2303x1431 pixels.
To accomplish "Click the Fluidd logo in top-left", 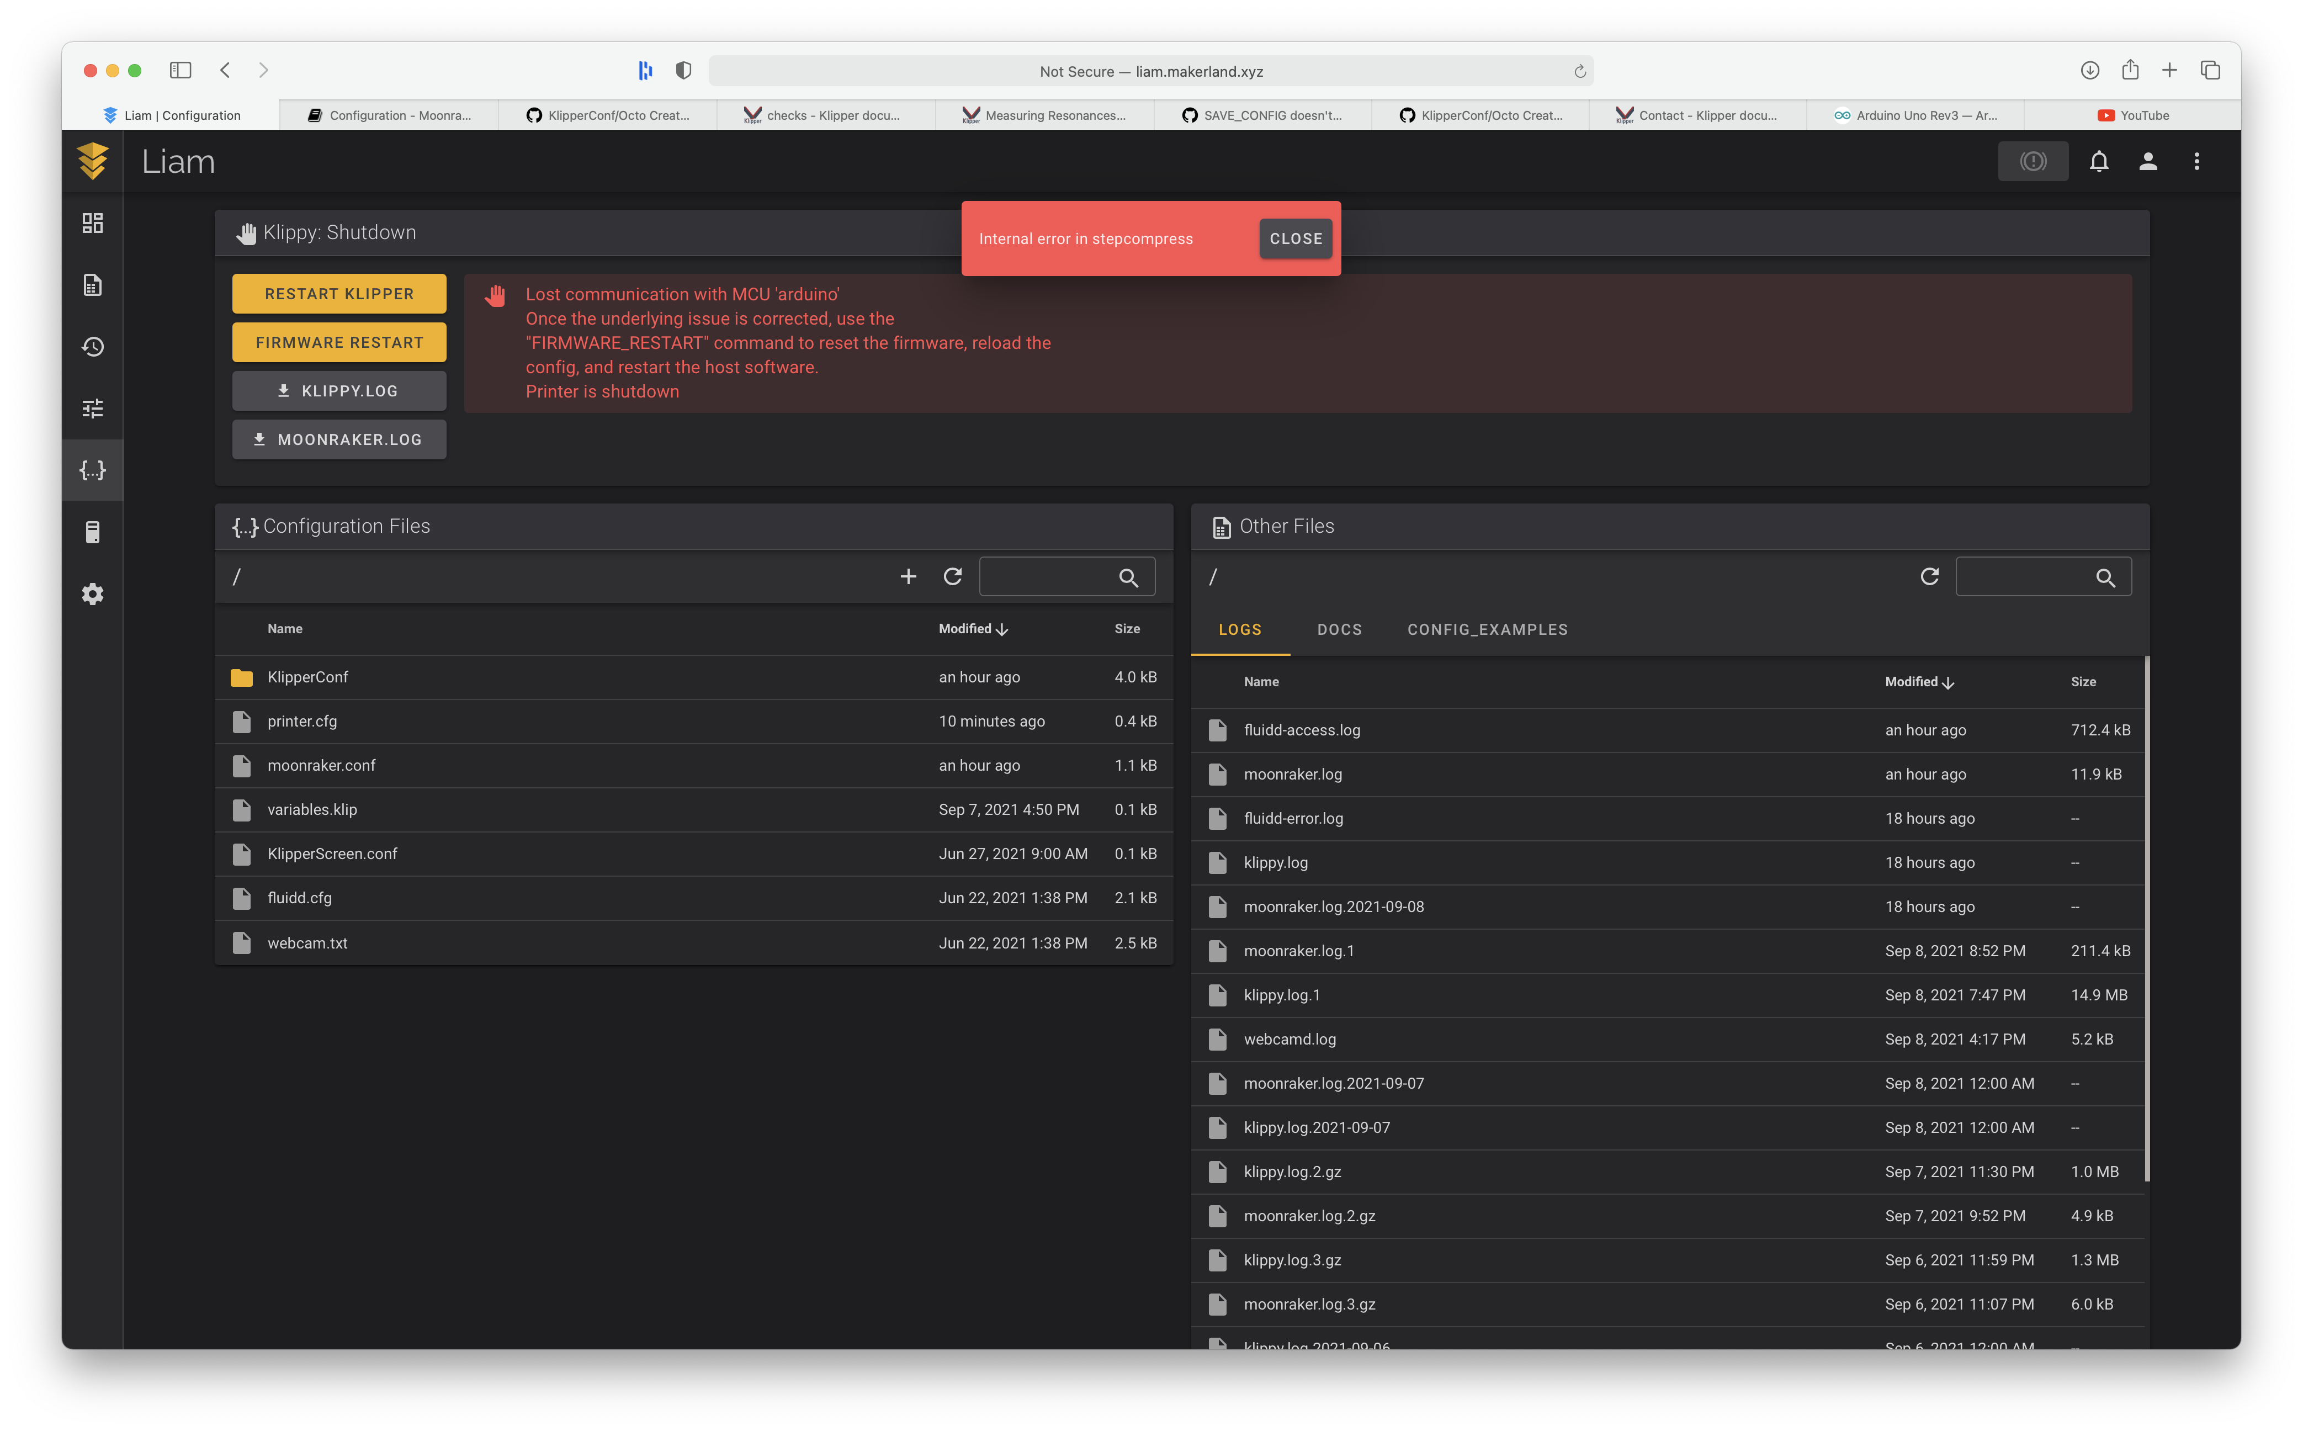I will pyautogui.click(x=93, y=161).
